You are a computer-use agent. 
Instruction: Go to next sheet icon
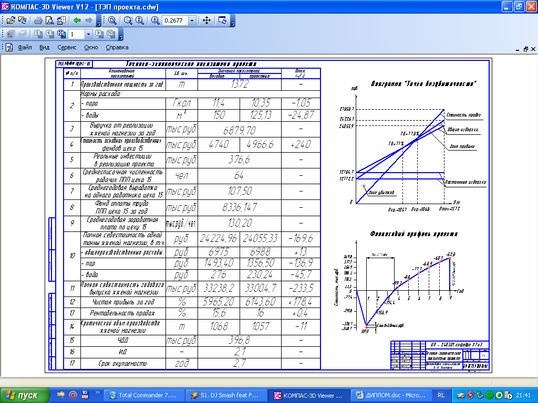click(x=99, y=34)
